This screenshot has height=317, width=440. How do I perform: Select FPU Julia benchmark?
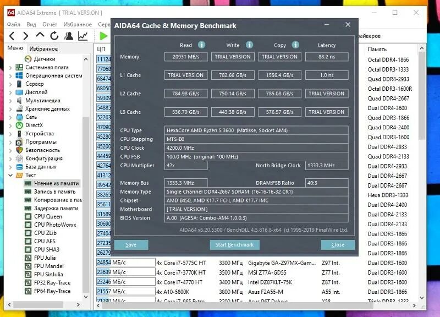click(45, 258)
